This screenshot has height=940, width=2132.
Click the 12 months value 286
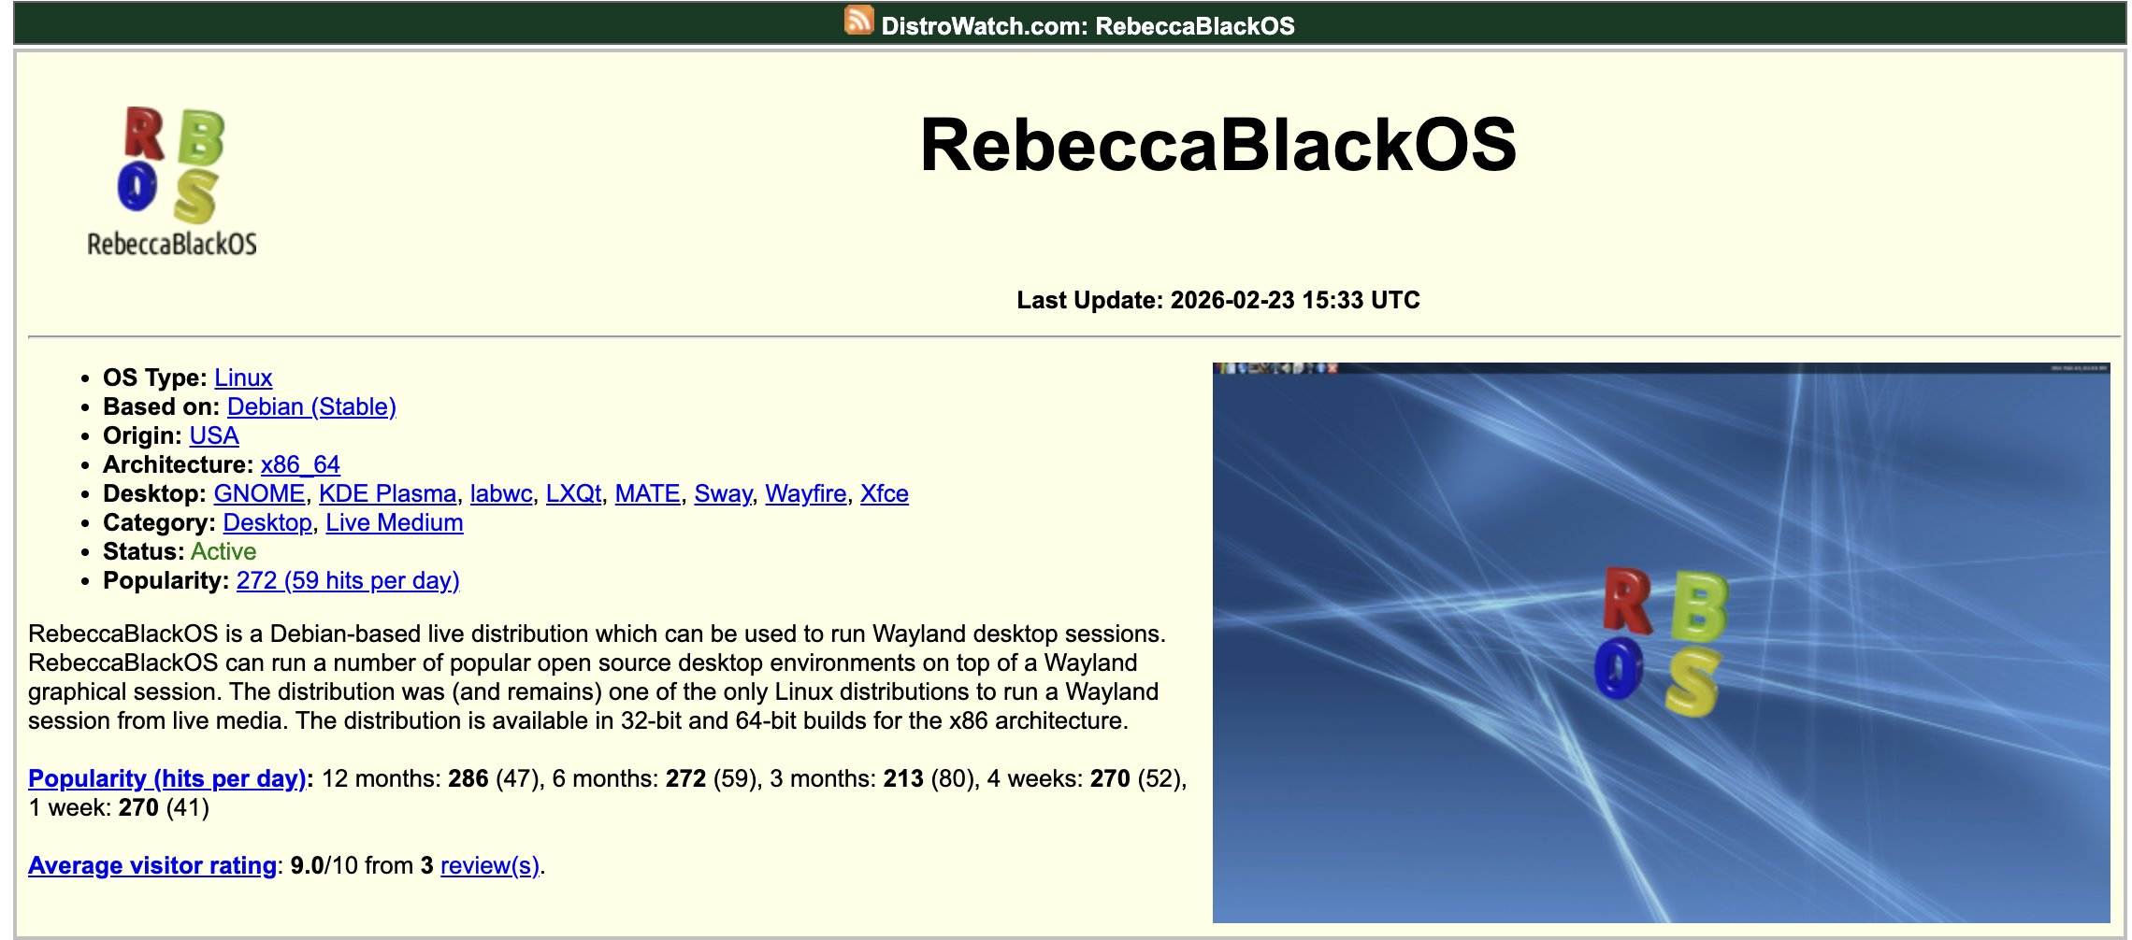[x=468, y=778]
